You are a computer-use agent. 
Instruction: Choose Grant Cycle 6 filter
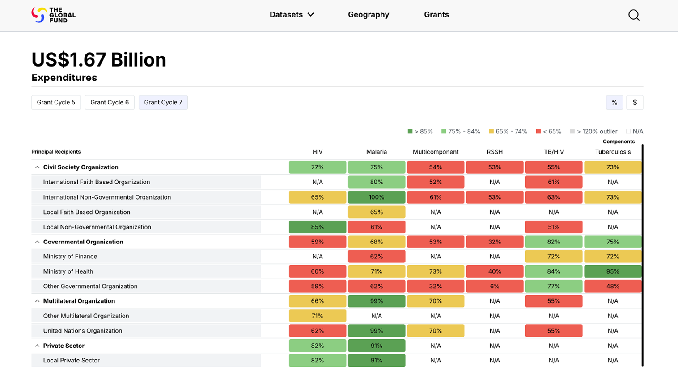[110, 102]
